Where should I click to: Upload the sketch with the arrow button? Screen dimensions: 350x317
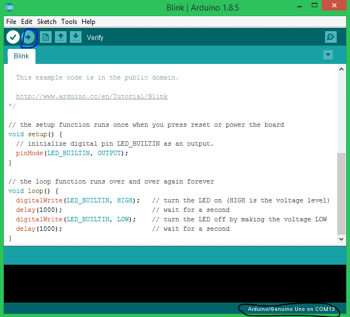point(28,37)
